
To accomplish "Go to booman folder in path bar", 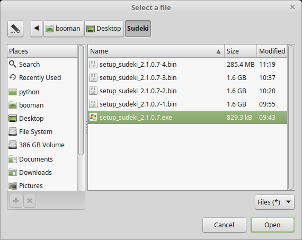I will [63, 29].
